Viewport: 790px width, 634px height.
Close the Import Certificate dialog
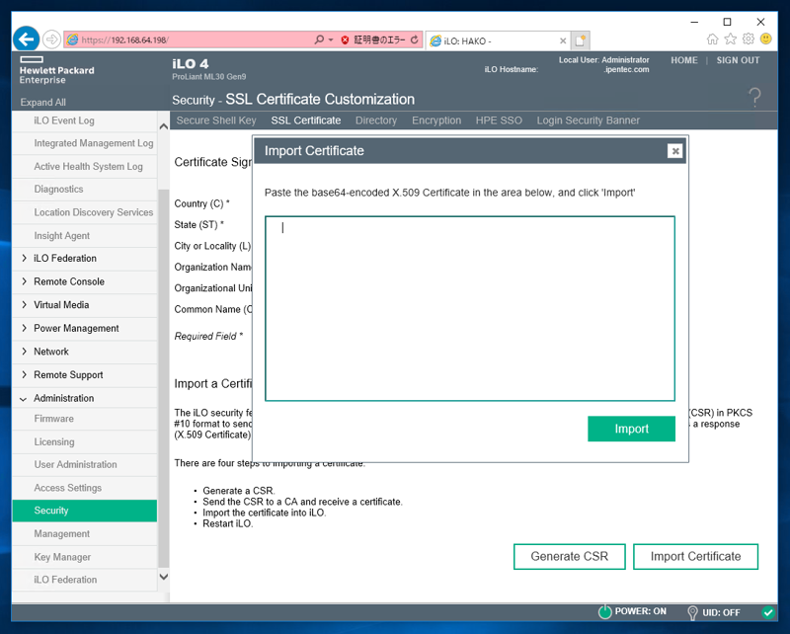pos(675,151)
